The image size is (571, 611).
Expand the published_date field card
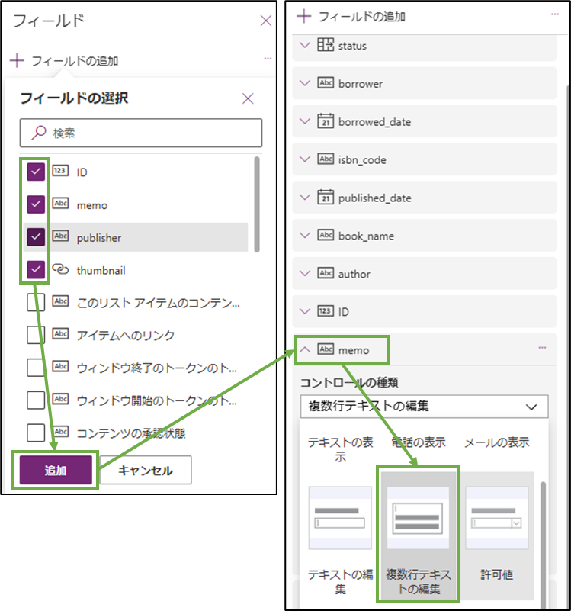305,197
